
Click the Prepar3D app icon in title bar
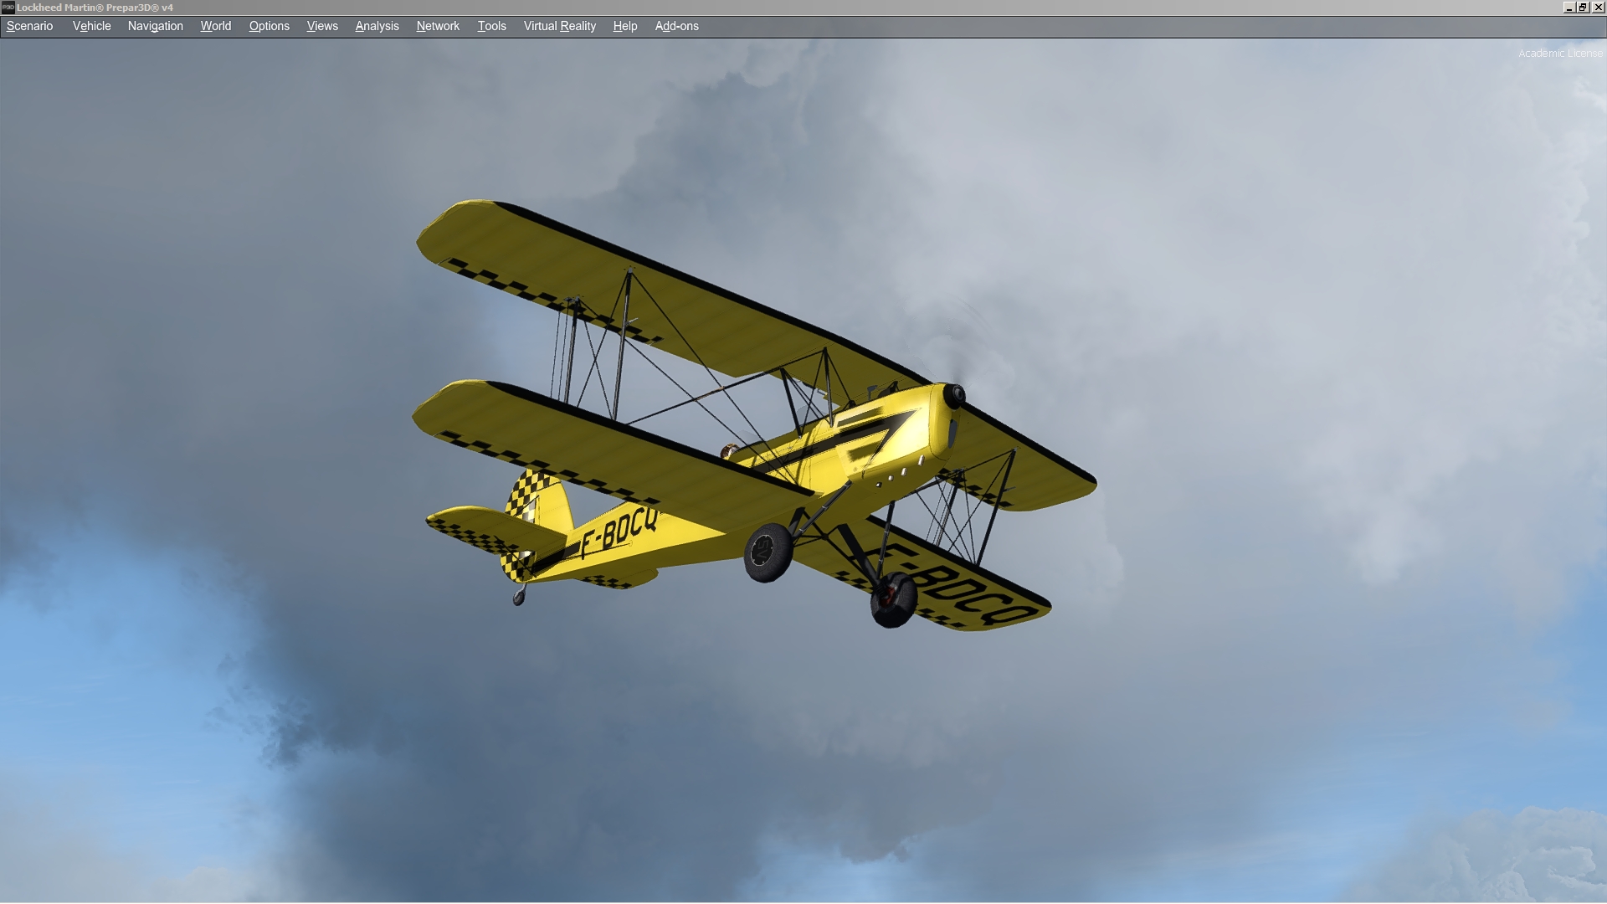(8, 8)
